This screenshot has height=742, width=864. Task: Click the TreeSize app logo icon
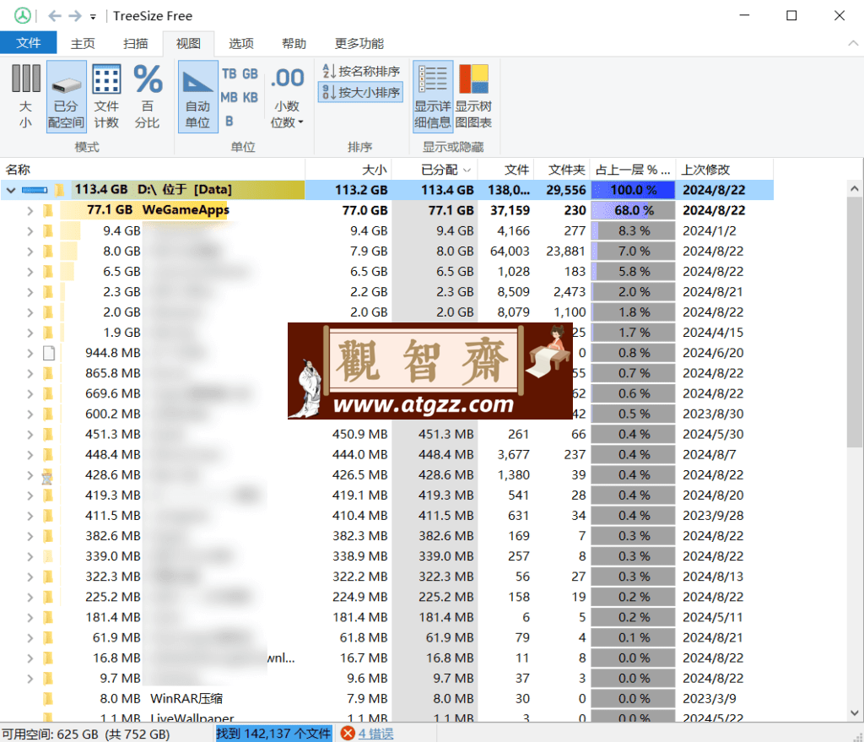click(23, 15)
